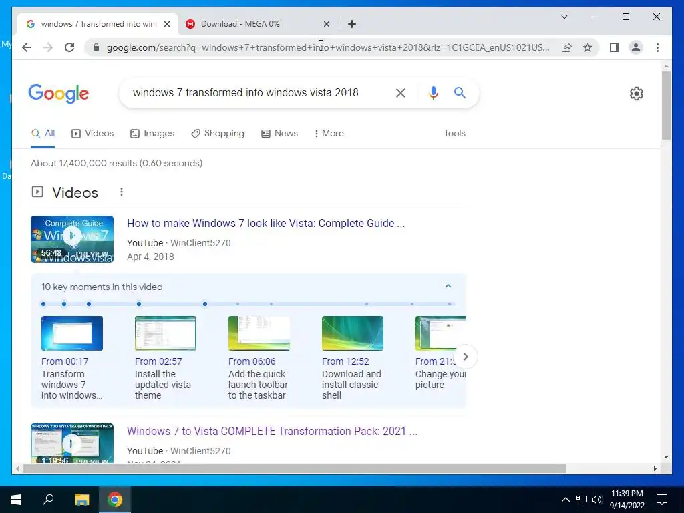Click the horizontal page scrollbar thumb
The width and height of the screenshot is (684, 513).
pos(295,468)
